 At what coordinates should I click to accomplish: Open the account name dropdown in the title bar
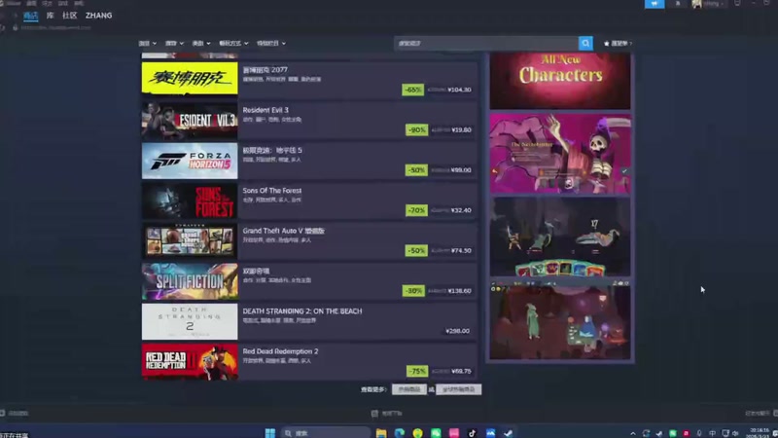(714, 4)
